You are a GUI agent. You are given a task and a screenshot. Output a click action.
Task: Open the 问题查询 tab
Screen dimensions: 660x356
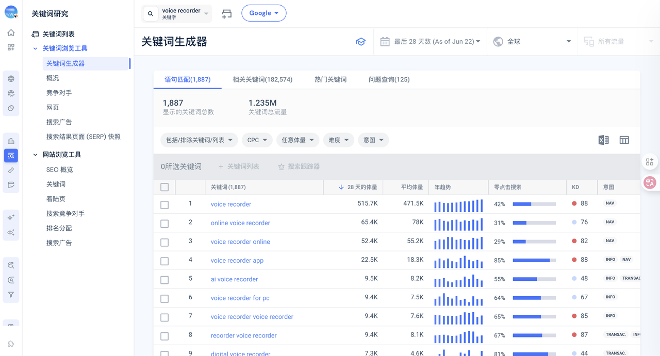[x=389, y=79]
